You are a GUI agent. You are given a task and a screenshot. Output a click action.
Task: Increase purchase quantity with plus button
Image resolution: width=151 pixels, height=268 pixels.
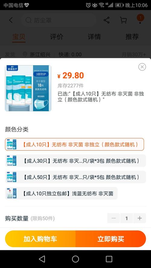[140, 218]
